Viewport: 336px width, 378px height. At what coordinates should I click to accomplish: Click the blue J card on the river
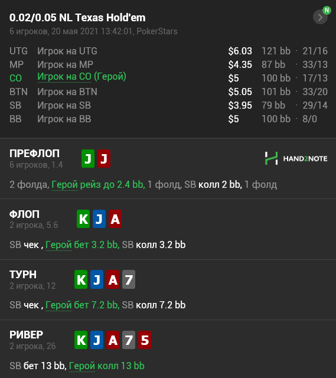point(97,340)
